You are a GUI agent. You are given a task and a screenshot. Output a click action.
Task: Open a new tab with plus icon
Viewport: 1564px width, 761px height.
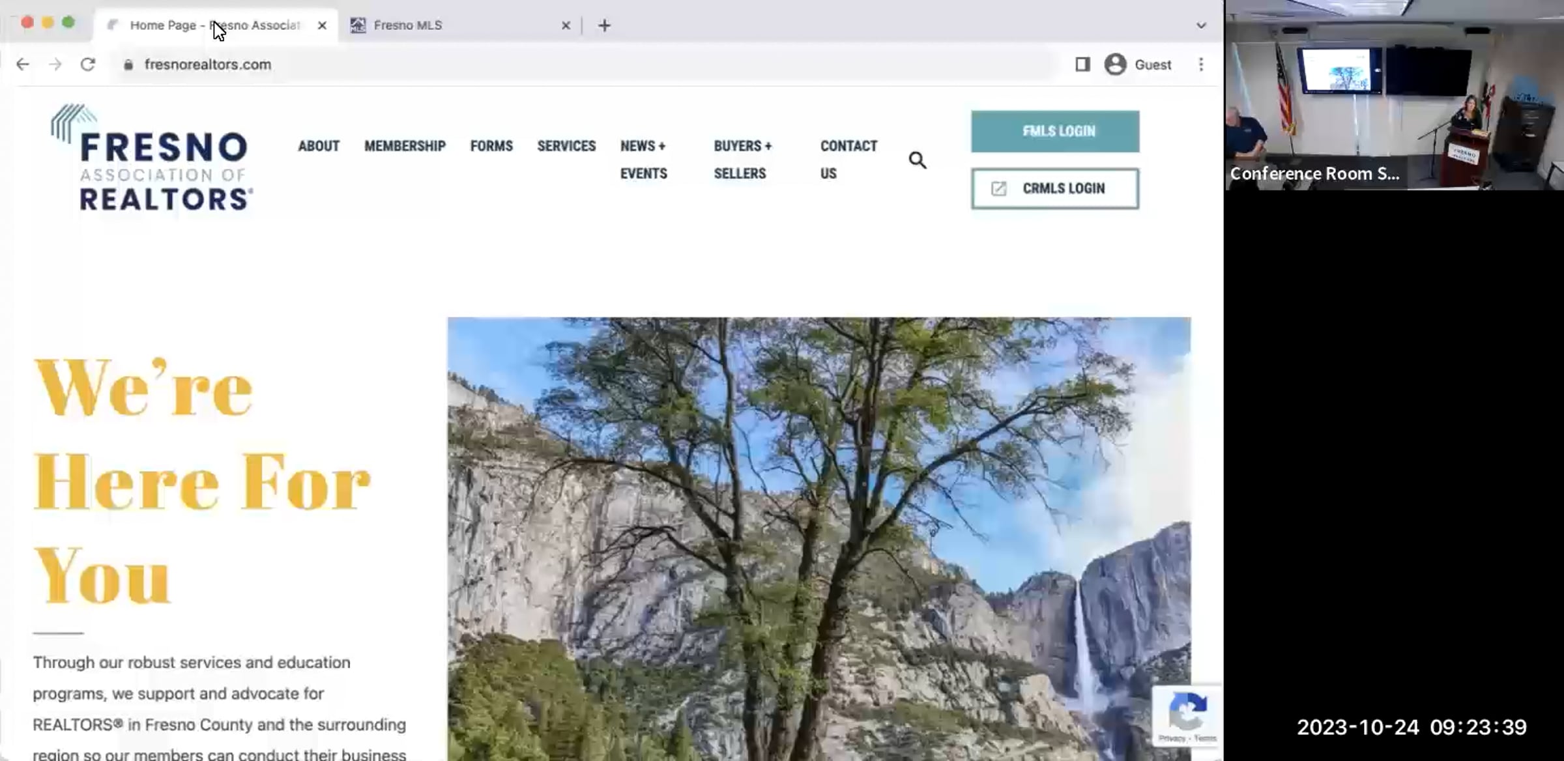[604, 25]
